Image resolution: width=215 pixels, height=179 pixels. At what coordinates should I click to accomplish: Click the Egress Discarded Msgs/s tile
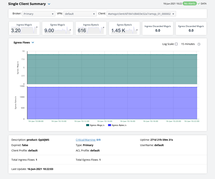pos(191,28)
